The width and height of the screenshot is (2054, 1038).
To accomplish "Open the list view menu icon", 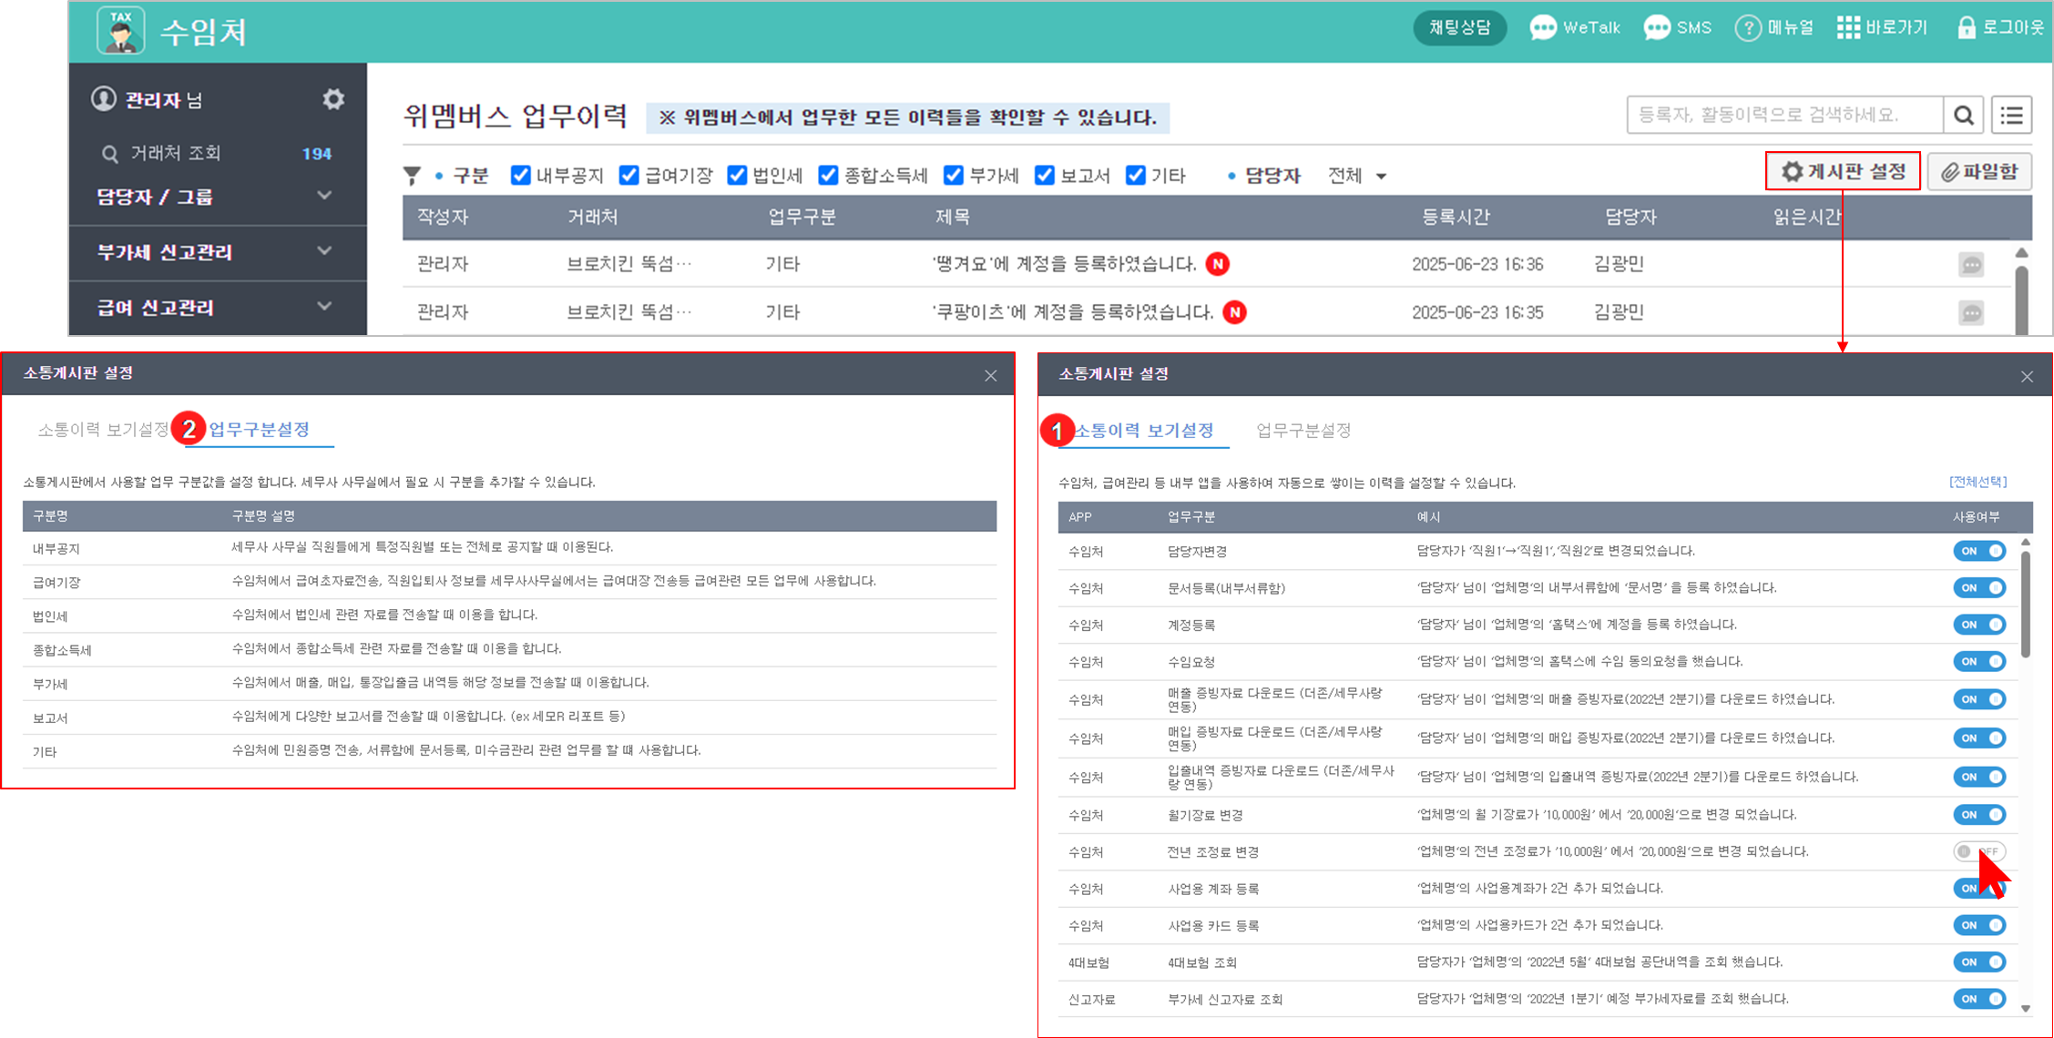I will tap(2011, 116).
